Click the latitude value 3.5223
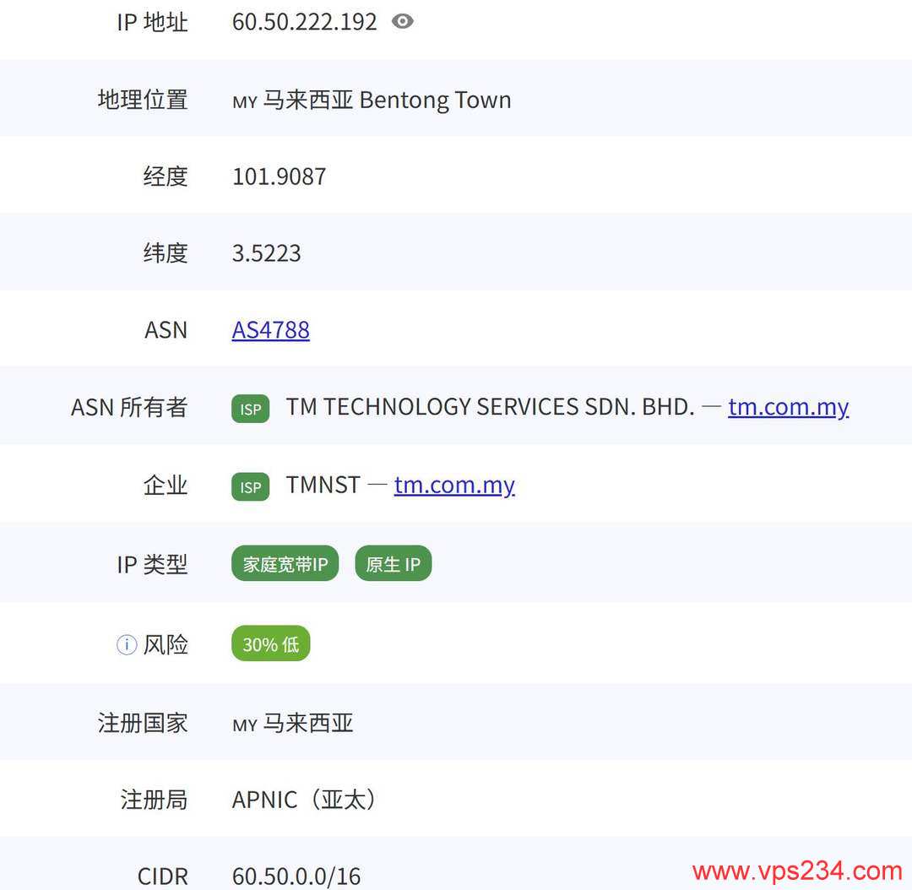The image size is (912, 890). pyautogui.click(x=268, y=252)
